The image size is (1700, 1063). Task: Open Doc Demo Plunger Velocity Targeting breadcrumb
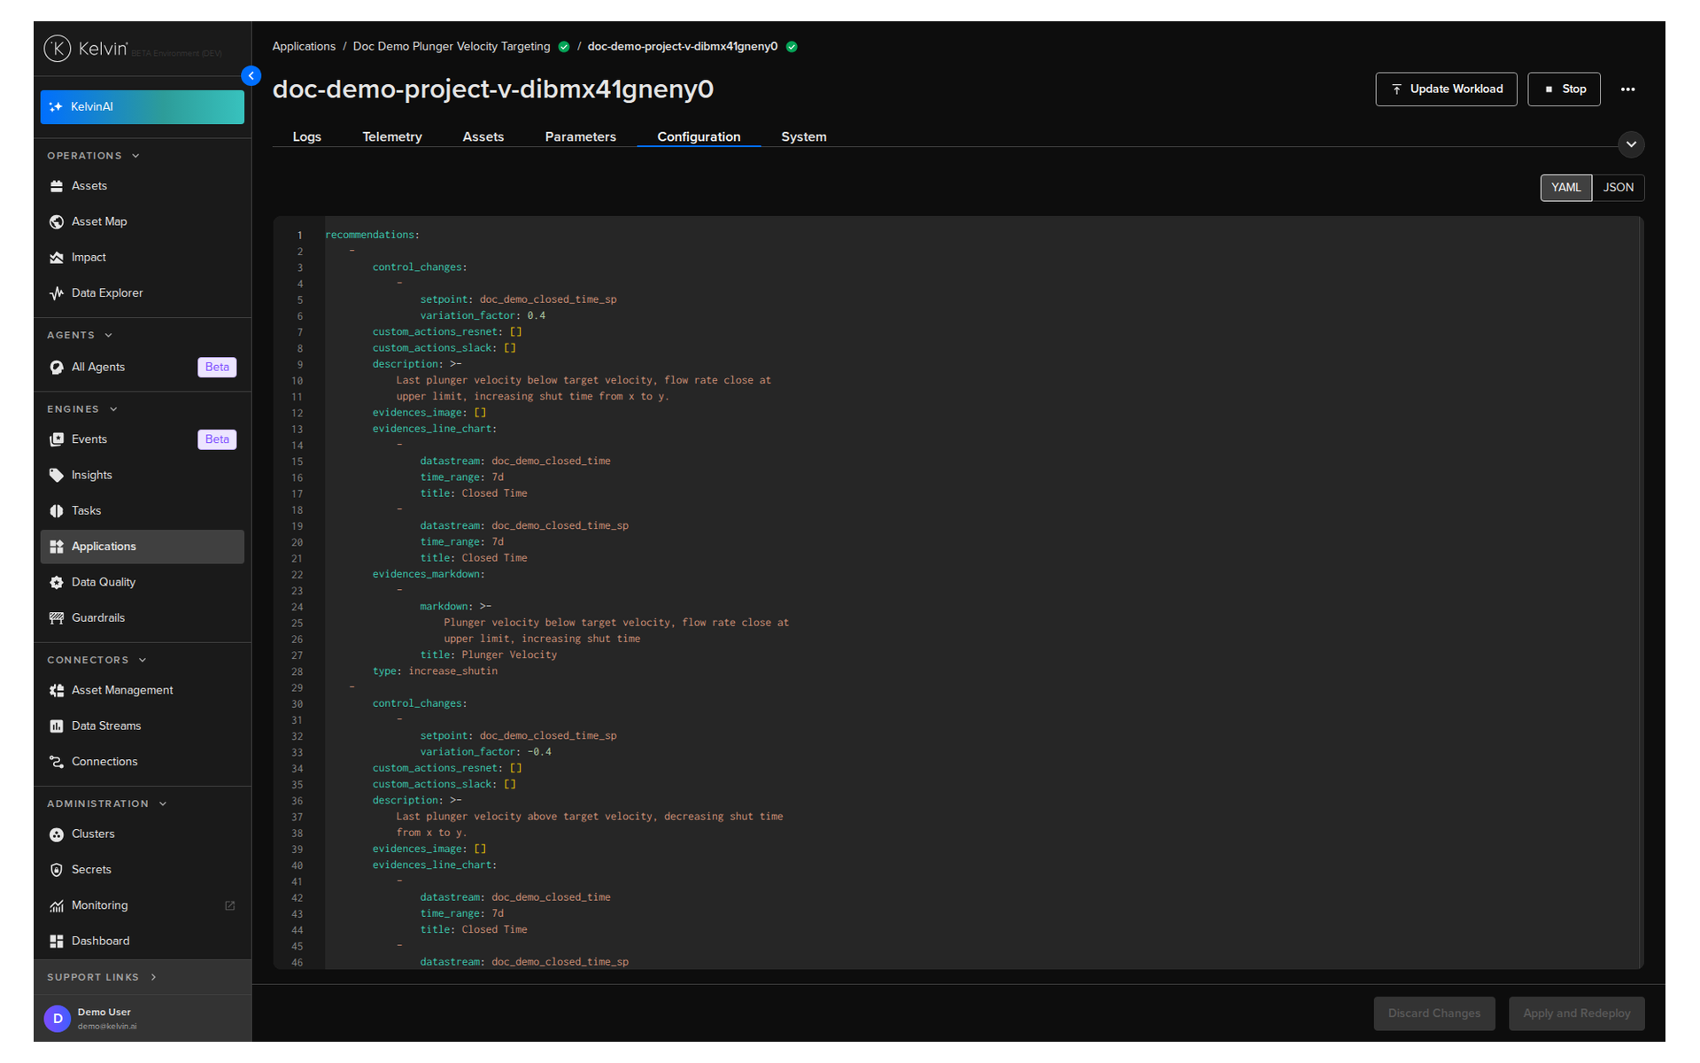pyautogui.click(x=451, y=47)
